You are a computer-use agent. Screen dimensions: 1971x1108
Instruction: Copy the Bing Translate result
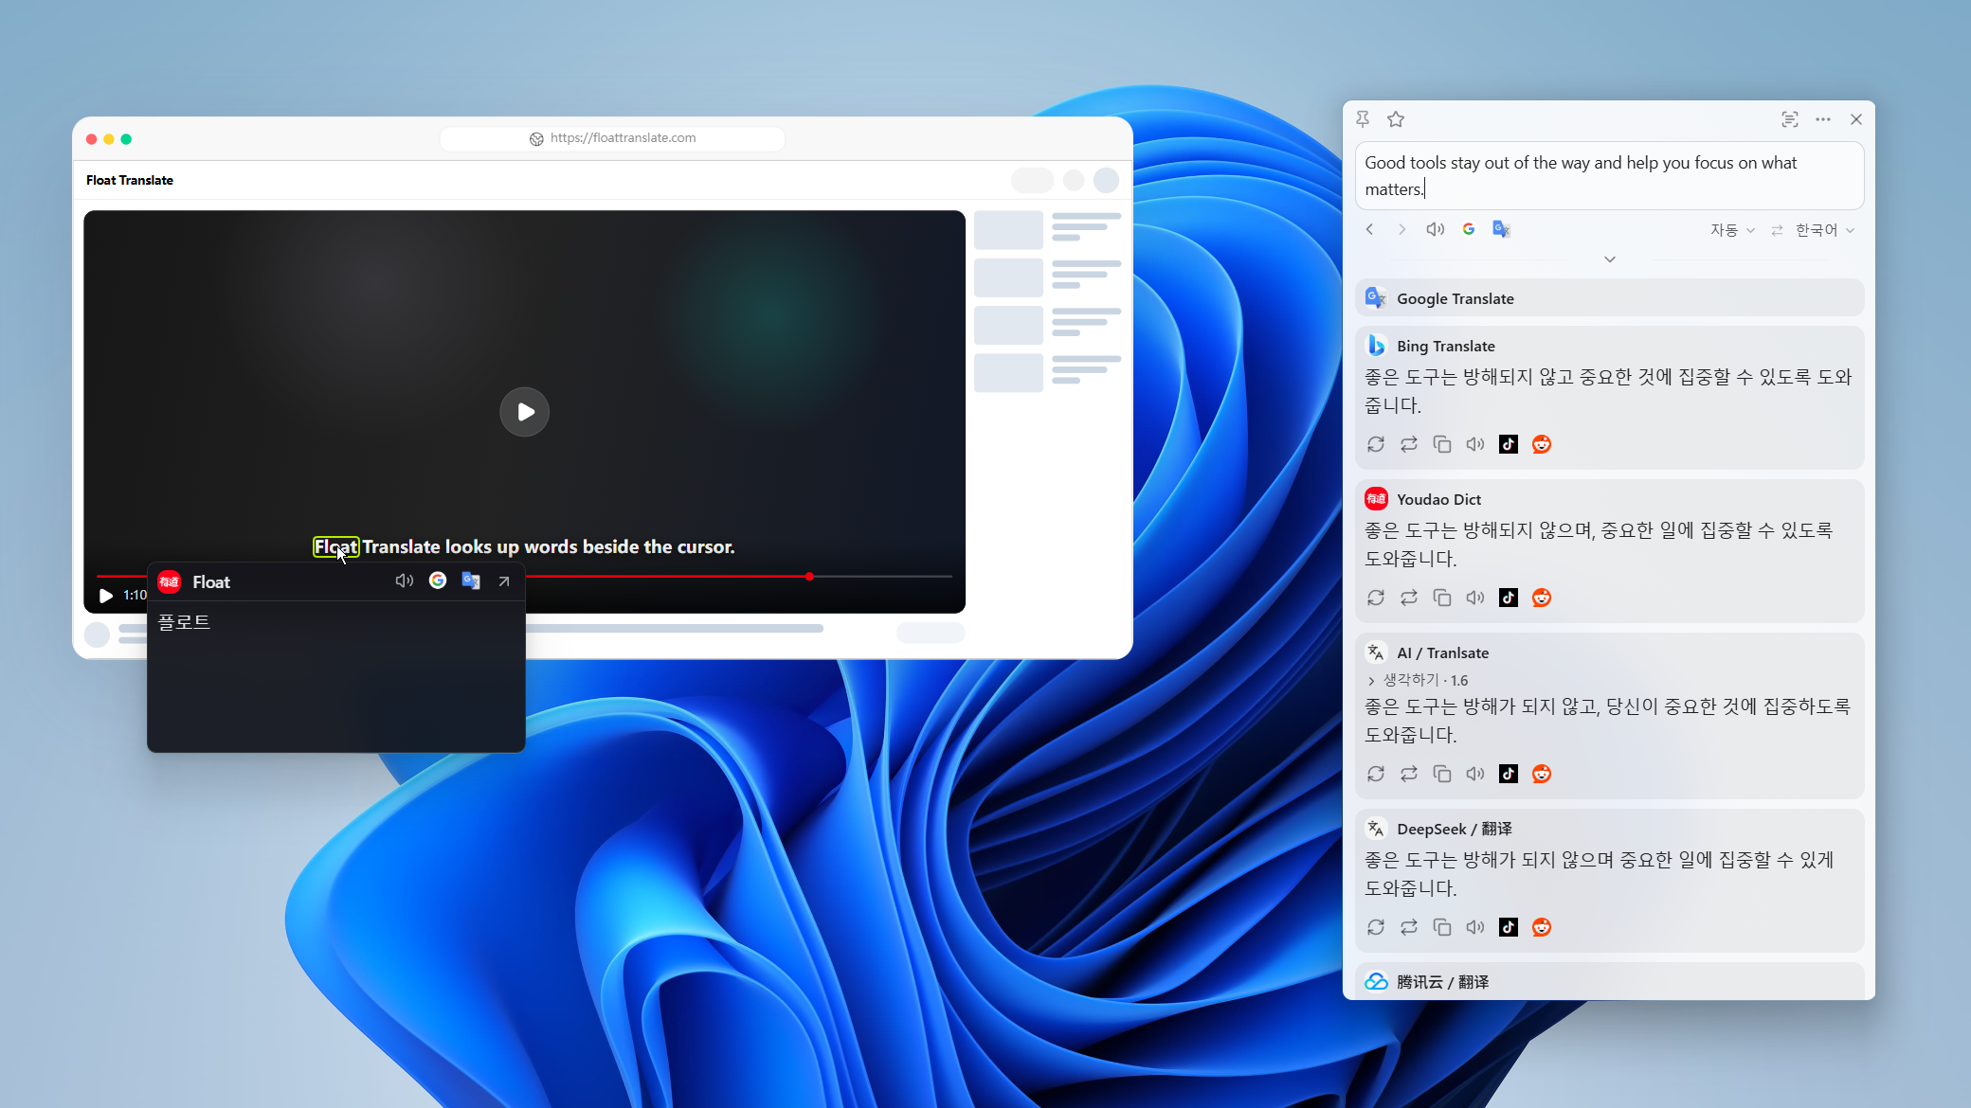click(x=1442, y=444)
